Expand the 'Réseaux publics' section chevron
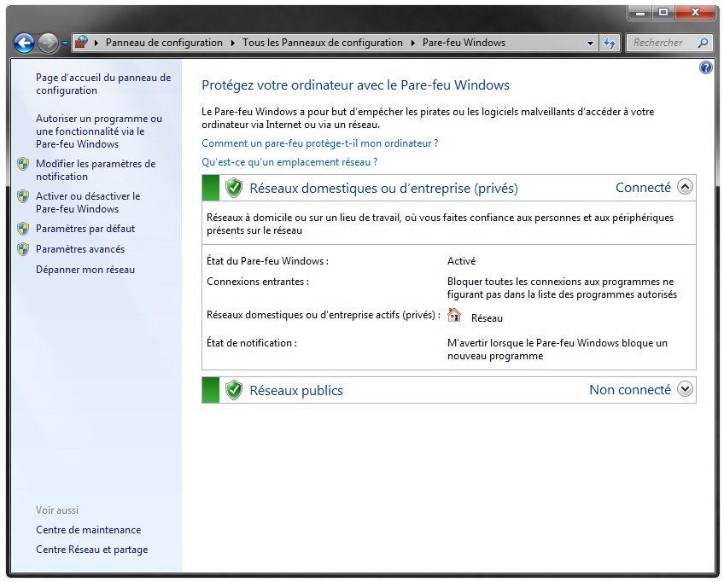 pyautogui.click(x=685, y=389)
